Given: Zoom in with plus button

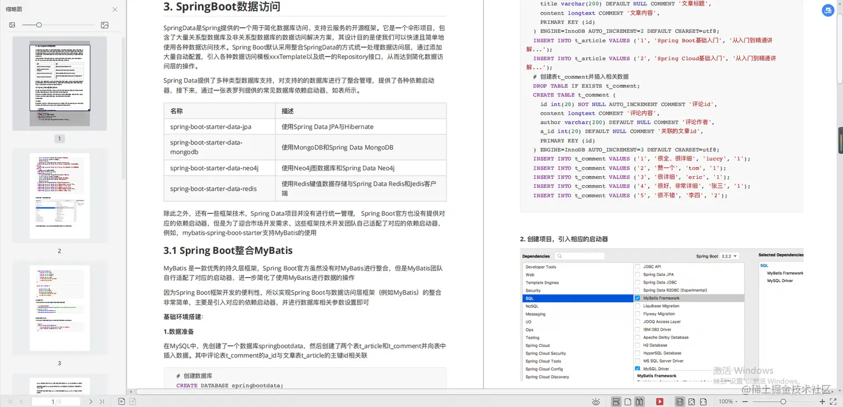Looking at the screenshot, I should tap(822, 401).
